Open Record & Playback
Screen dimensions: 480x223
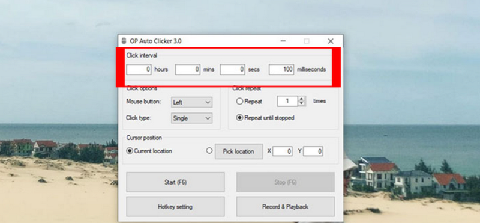[286, 207]
